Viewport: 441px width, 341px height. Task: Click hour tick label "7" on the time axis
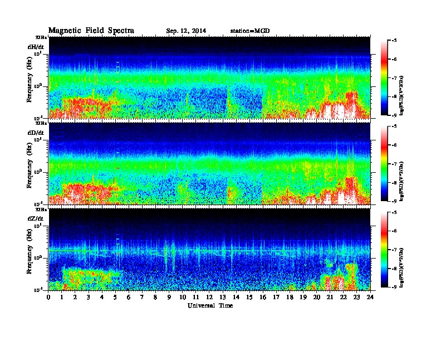click(143, 297)
